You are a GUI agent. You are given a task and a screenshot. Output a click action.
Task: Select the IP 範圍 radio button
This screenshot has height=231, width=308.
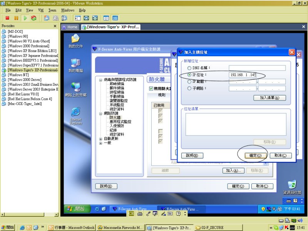pos(189,82)
